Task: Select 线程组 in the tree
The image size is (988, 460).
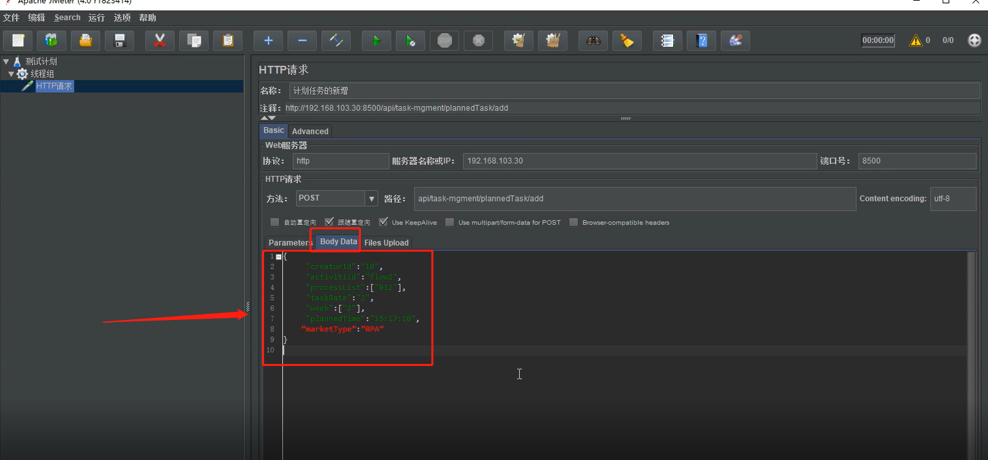Action: click(42, 74)
